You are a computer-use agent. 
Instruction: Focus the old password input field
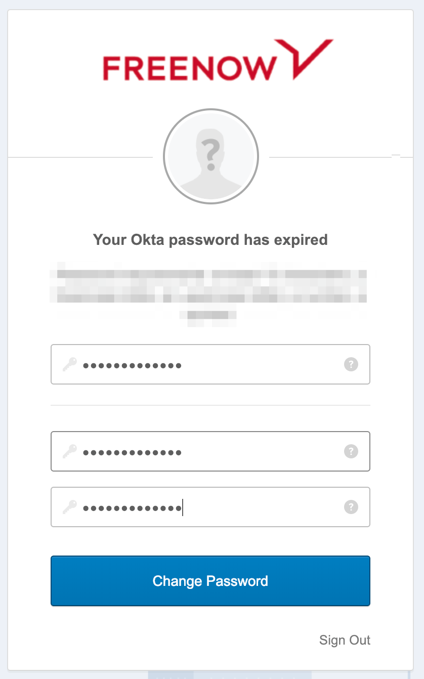(x=210, y=364)
